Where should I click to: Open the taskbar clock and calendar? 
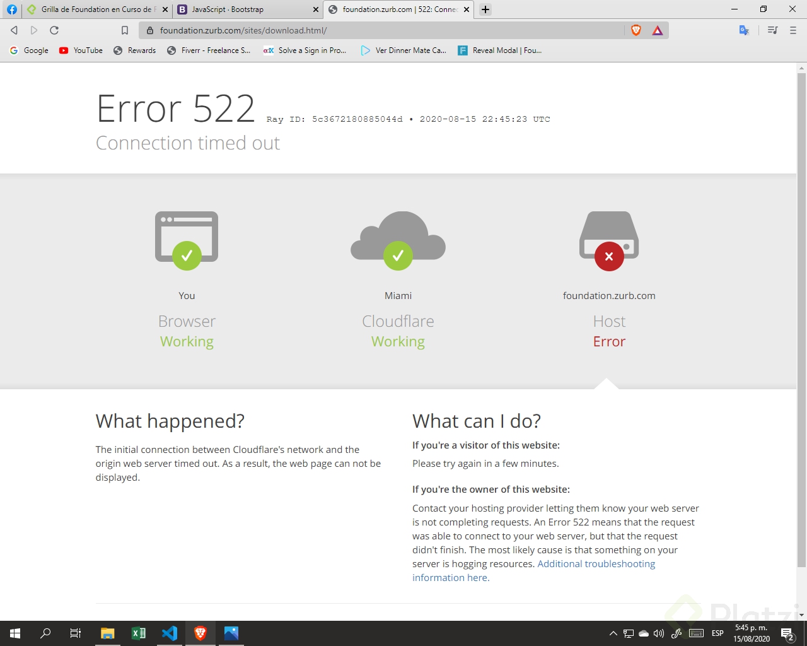[752, 633]
